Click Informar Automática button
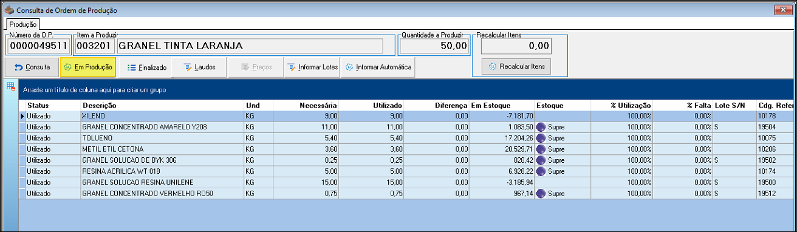 click(x=378, y=67)
